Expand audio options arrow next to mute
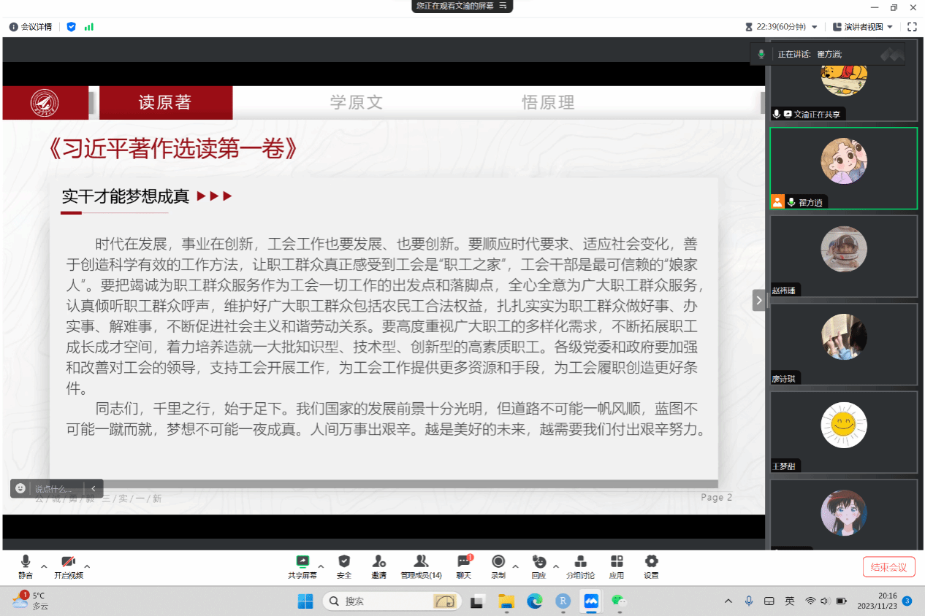This screenshot has width=925, height=616. pos(44,566)
